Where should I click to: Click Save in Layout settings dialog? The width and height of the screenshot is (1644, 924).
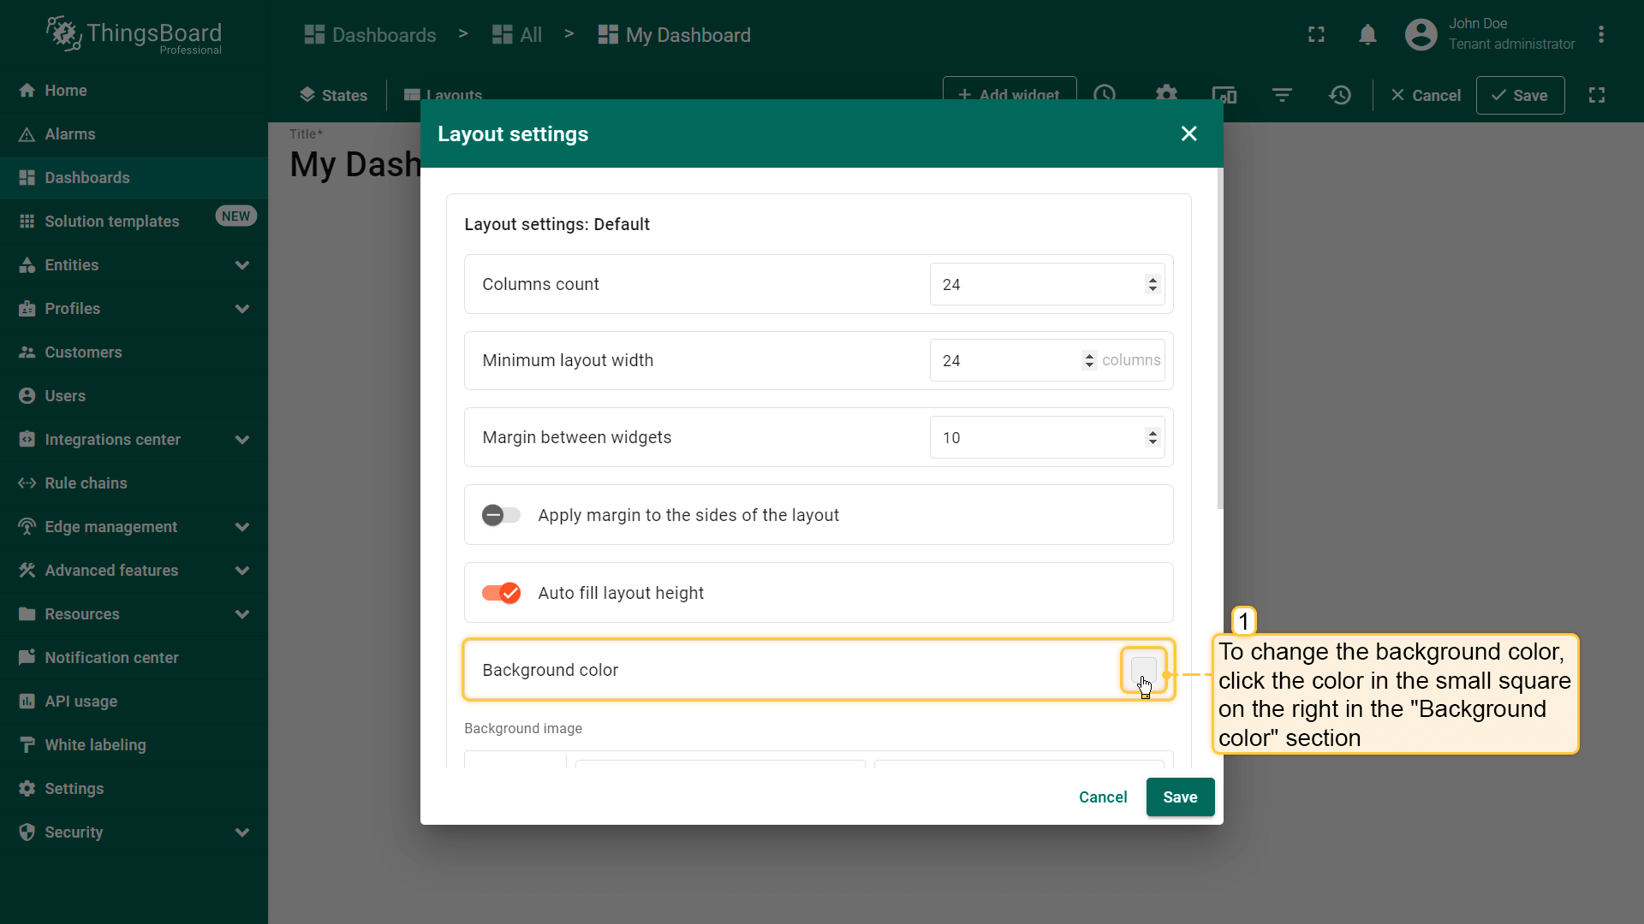coord(1180,797)
